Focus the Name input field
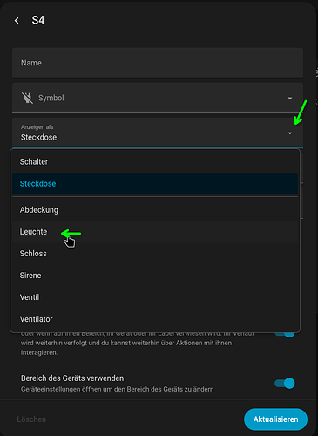Image resolution: width=318 pixels, height=436 pixels. (x=158, y=63)
